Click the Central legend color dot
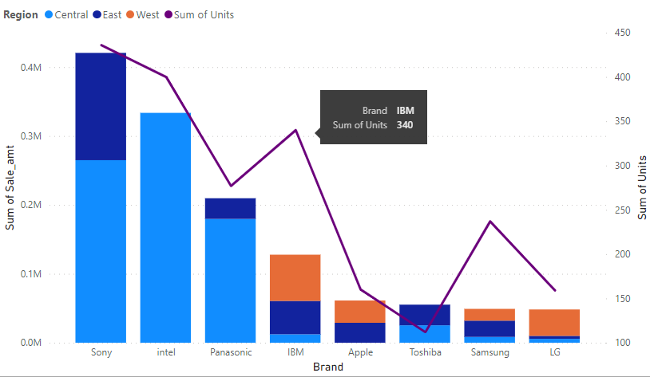 point(49,15)
